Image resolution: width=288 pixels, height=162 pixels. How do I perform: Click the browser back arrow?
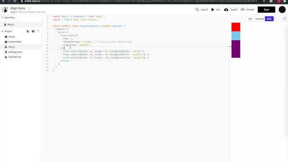click(x=4, y=1)
